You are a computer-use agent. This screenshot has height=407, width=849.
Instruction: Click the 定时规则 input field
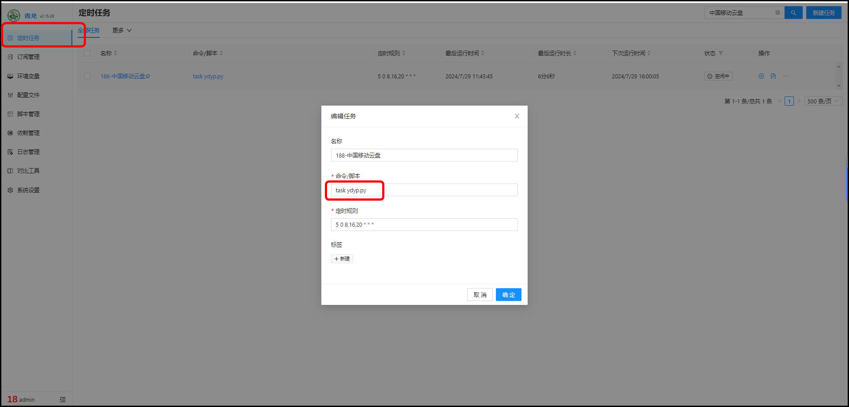424,224
